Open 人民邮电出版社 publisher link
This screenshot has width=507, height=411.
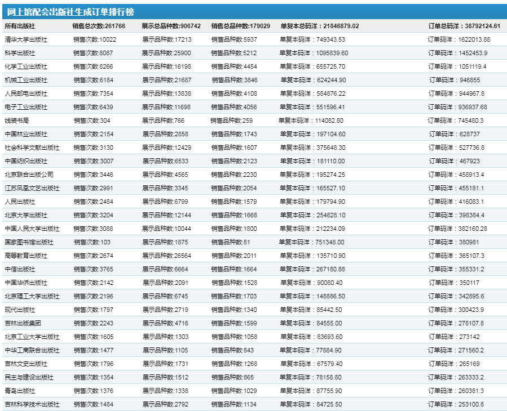click(26, 93)
